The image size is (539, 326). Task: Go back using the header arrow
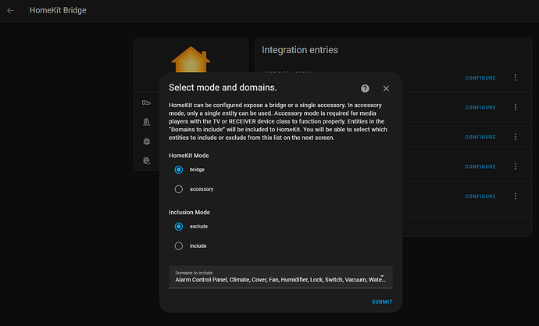pyautogui.click(x=10, y=11)
